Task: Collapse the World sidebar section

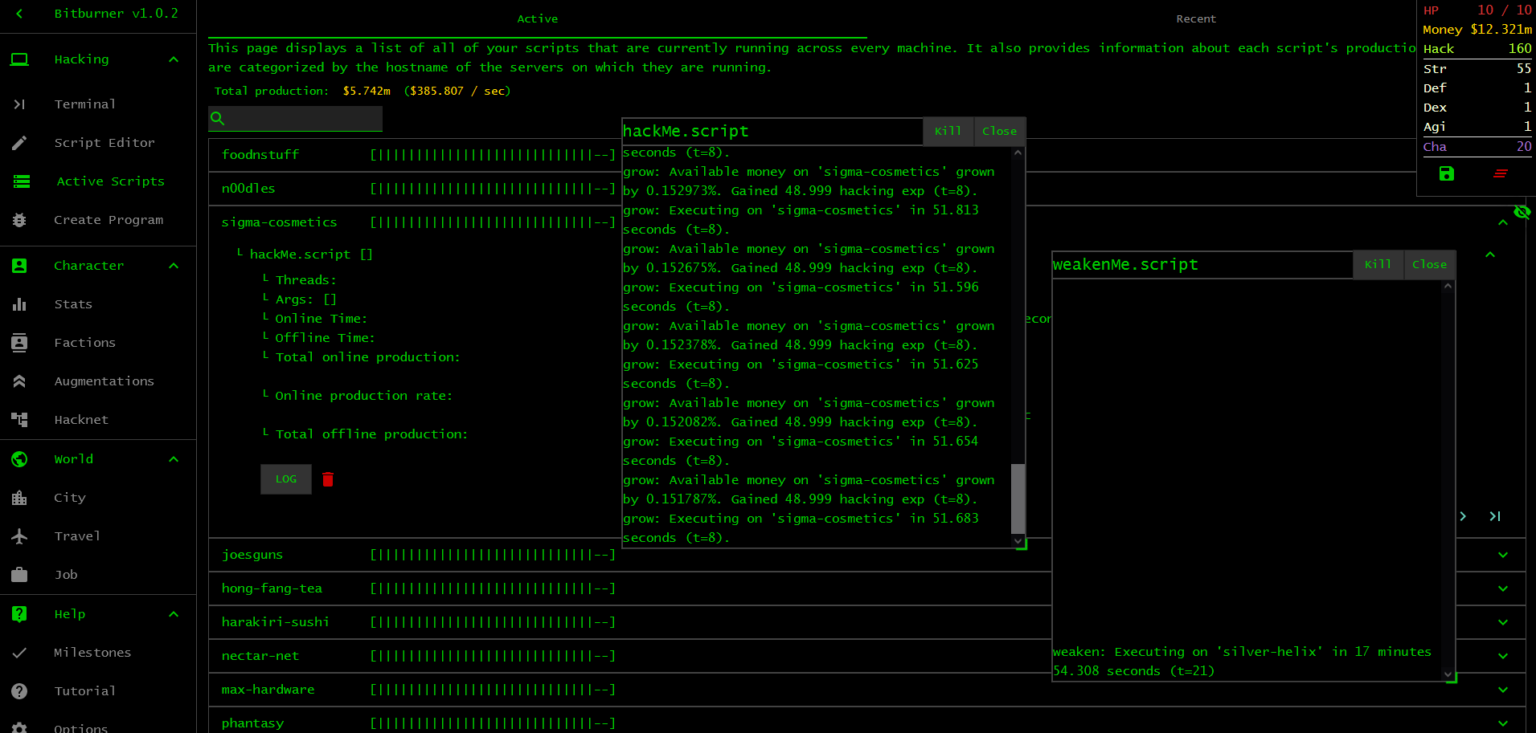Action: coord(174,459)
